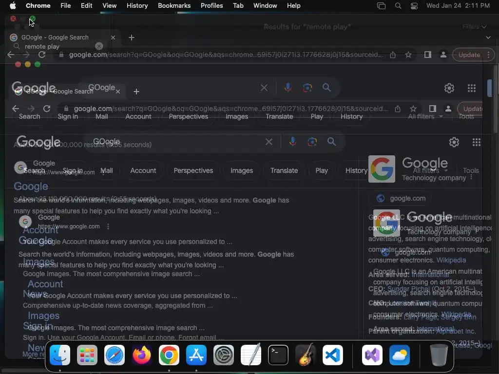Open Google Lens in the lower search box

click(x=312, y=142)
